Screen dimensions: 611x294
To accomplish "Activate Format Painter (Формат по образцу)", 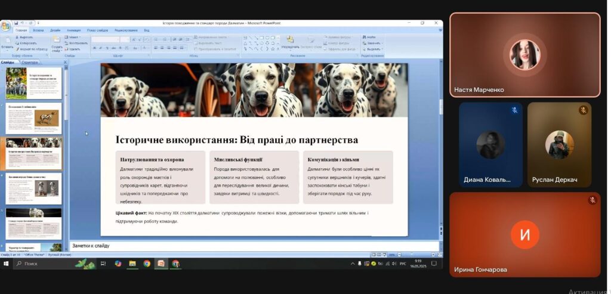I will (x=32, y=49).
